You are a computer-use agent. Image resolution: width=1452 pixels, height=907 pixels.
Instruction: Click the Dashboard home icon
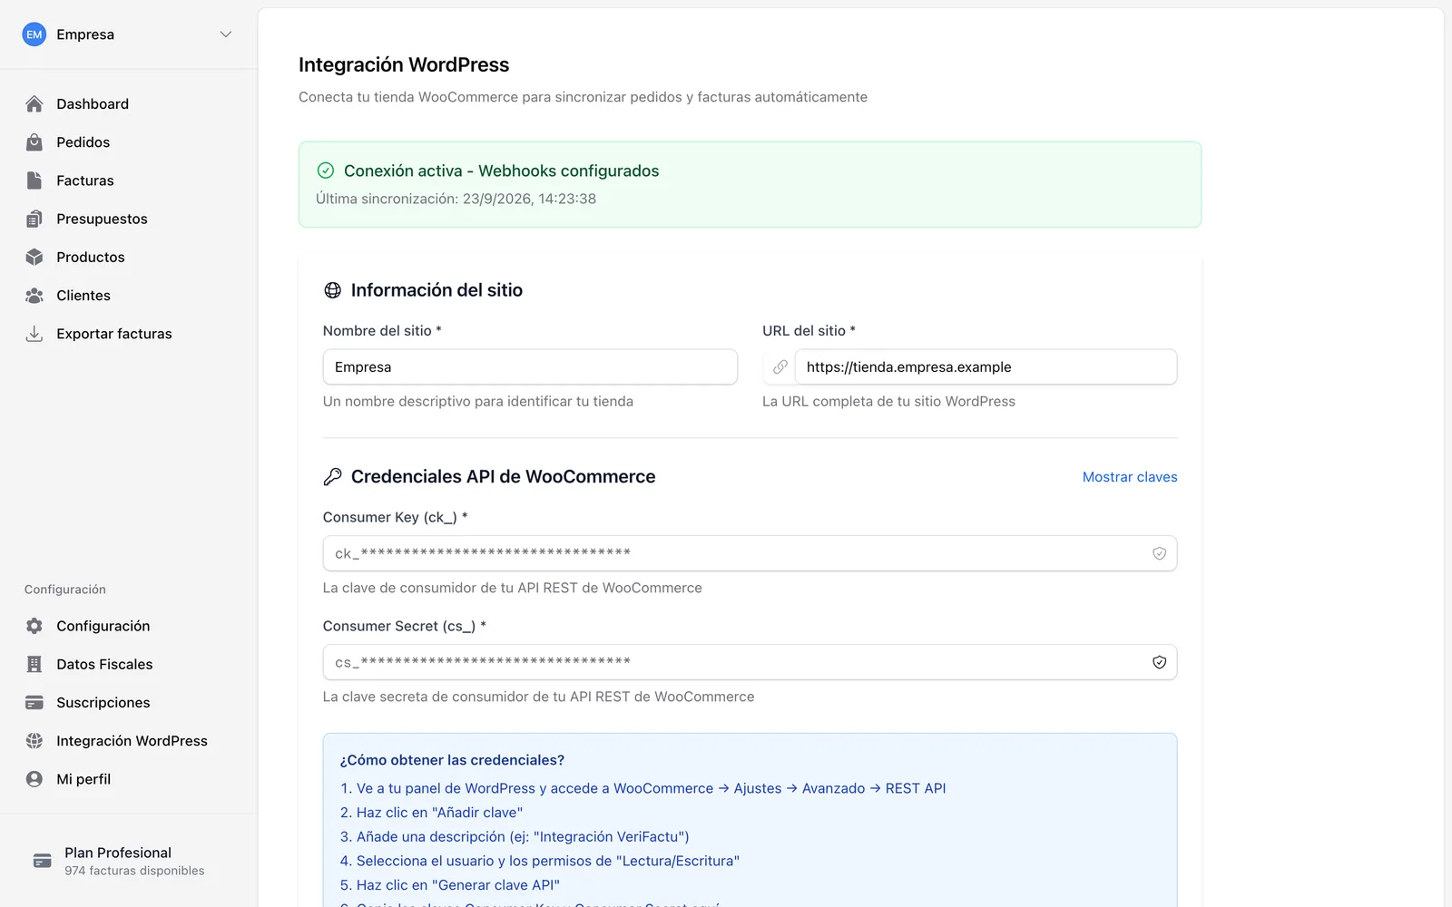click(34, 104)
